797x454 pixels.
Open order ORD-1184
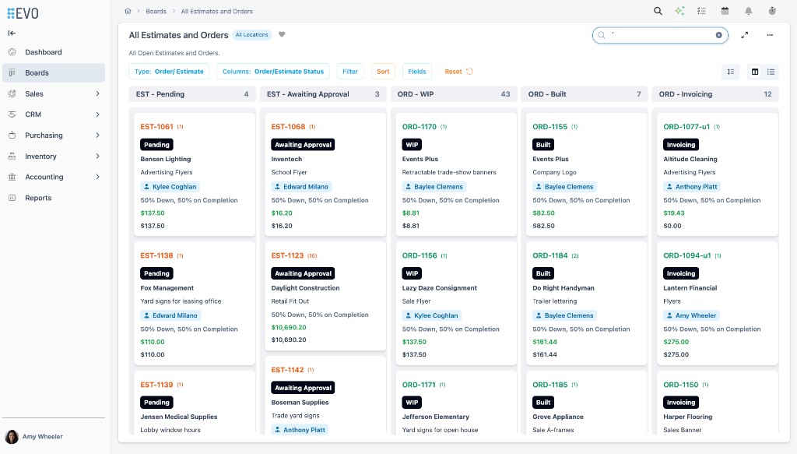(x=550, y=255)
